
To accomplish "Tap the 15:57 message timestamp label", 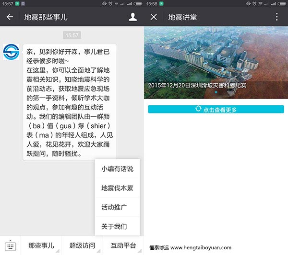I will point(72,35).
